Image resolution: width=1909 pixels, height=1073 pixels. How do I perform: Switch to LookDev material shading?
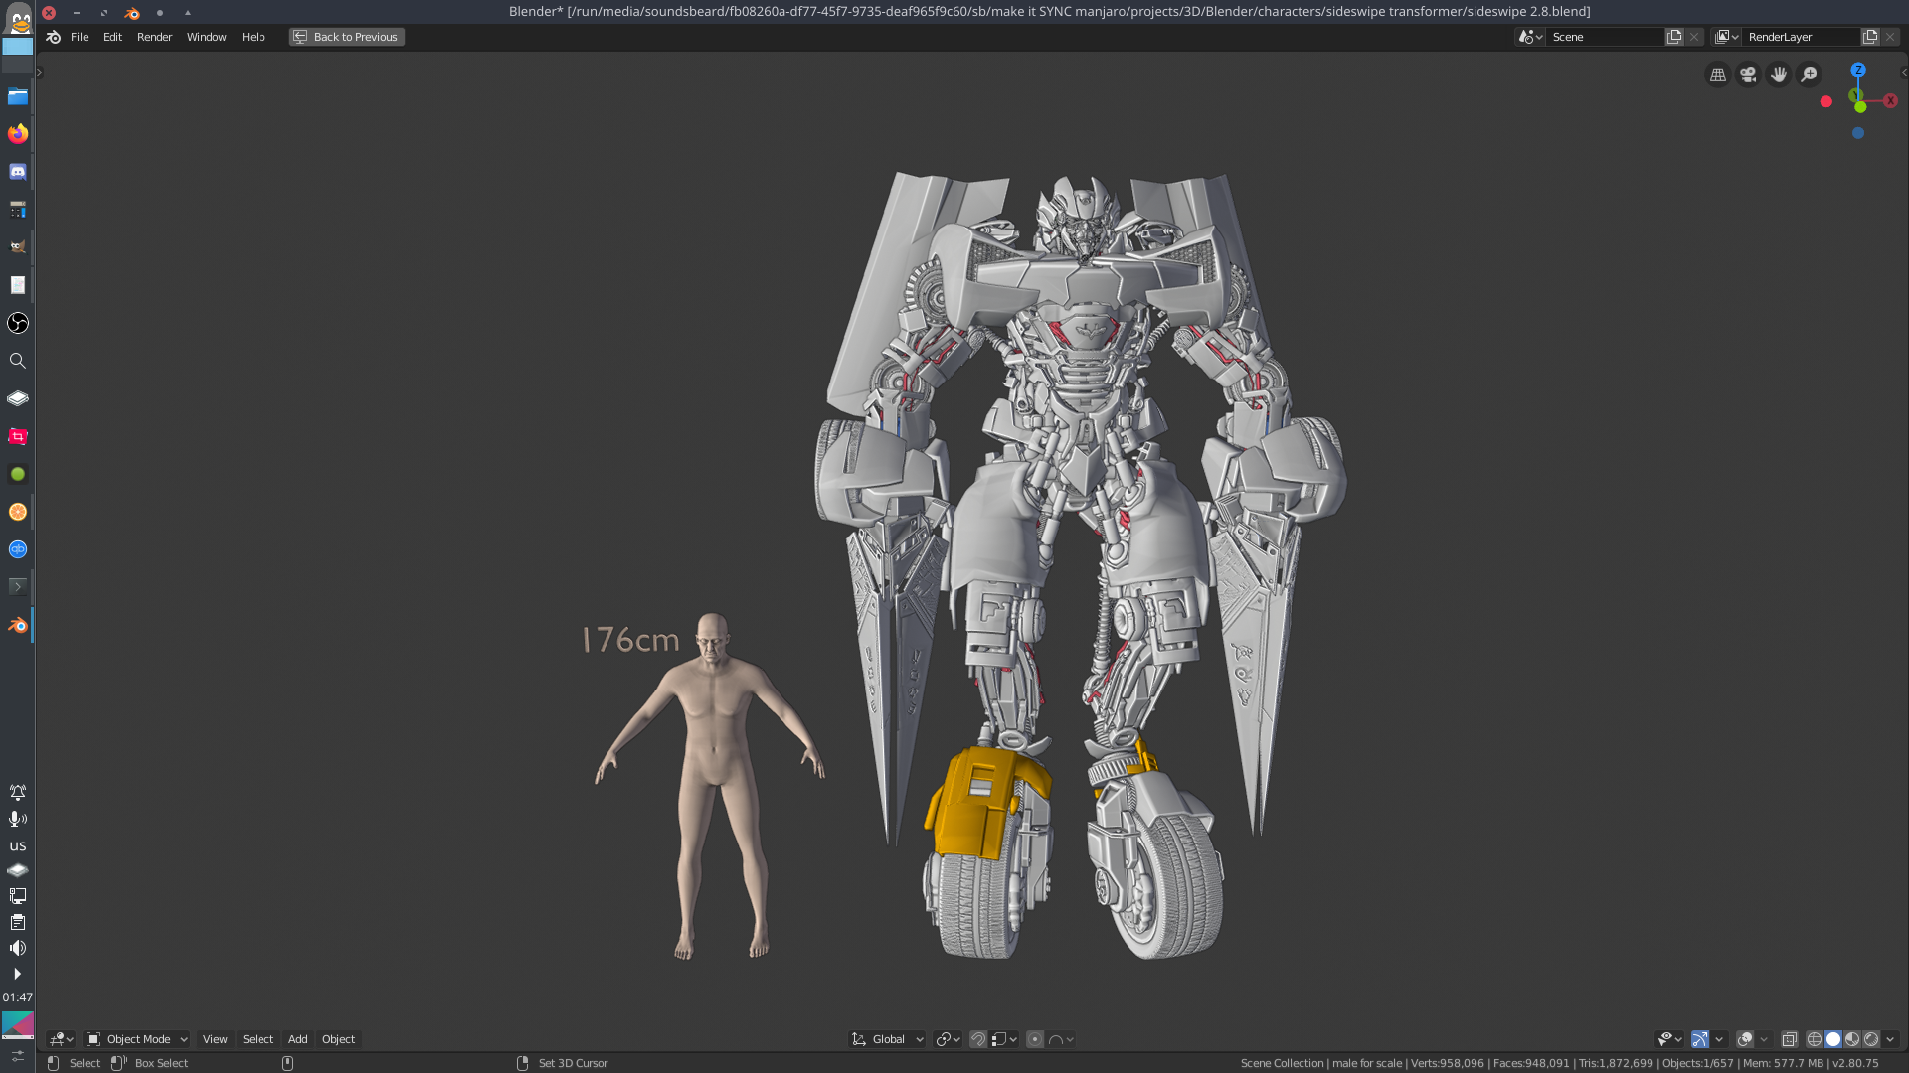click(1852, 1039)
